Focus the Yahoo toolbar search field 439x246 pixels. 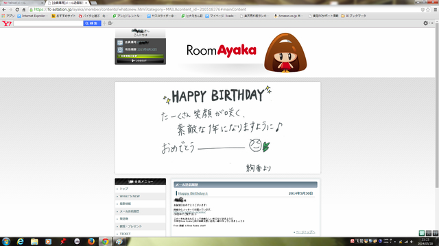click(x=48, y=23)
